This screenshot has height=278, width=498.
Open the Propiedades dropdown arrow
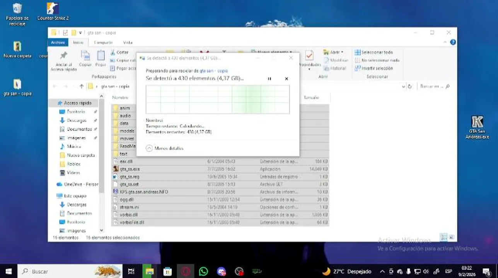point(309,69)
